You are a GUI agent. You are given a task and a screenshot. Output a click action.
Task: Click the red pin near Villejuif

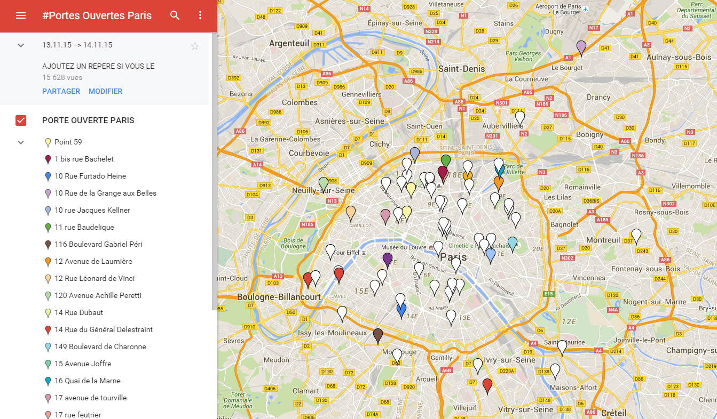click(487, 385)
